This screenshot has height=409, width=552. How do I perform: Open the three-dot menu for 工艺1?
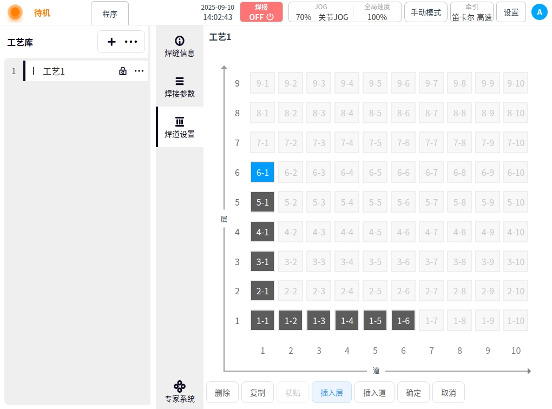pos(139,71)
